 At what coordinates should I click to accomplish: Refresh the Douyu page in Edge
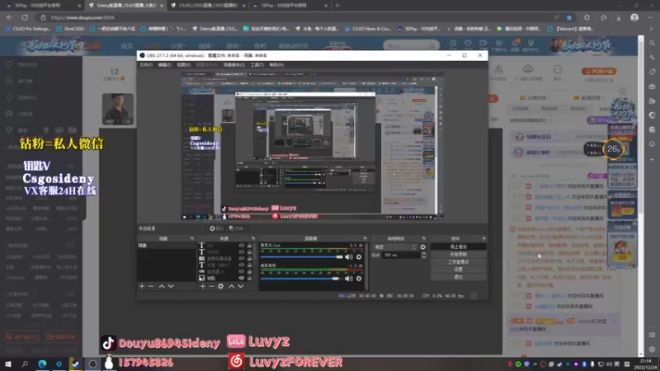(25, 17)
